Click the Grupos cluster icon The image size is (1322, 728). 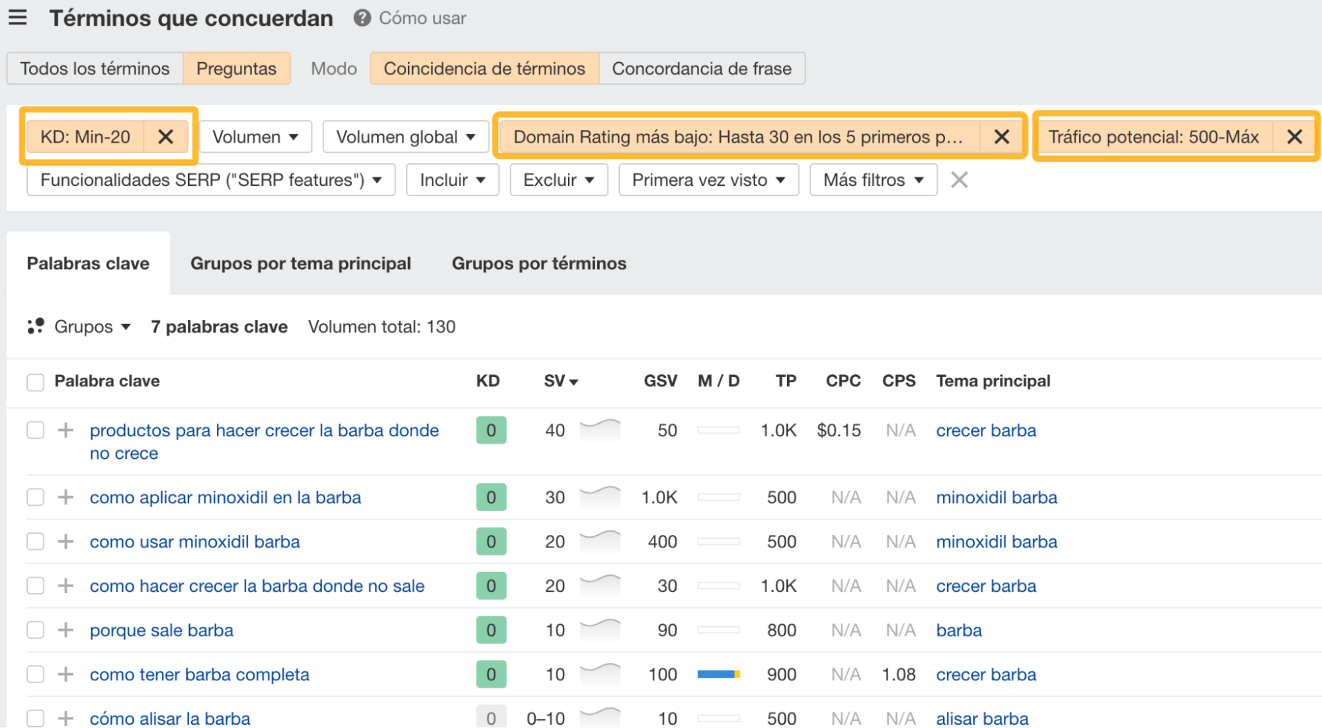pos(36,327)
